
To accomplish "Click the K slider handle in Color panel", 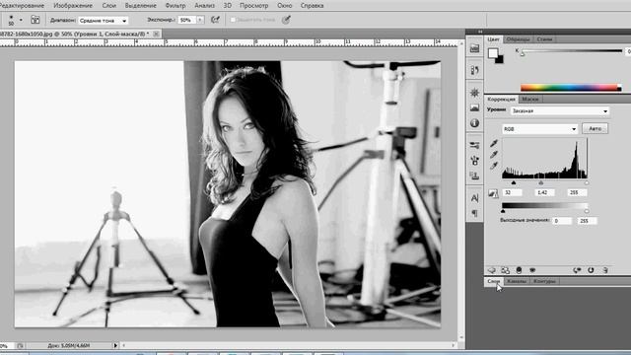I will click(523, 54).
